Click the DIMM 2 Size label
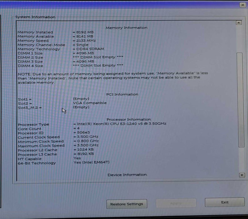 point(30,58)
